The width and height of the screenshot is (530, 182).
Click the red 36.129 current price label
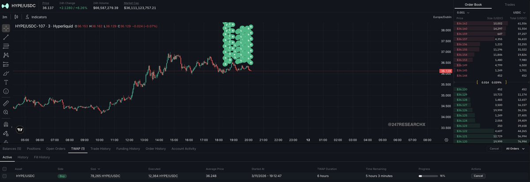click(x=446, y=71)
